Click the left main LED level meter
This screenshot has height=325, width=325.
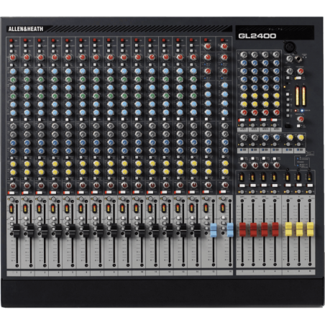click(297, 96)
